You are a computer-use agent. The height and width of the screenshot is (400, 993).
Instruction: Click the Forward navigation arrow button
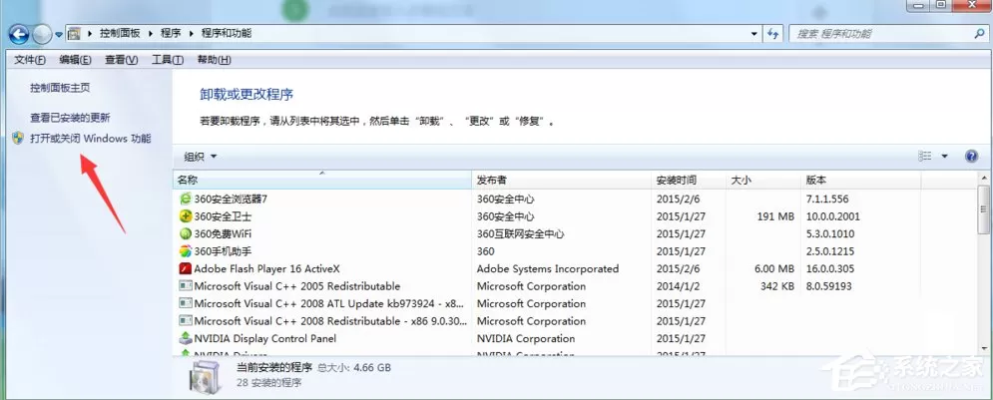42,34
